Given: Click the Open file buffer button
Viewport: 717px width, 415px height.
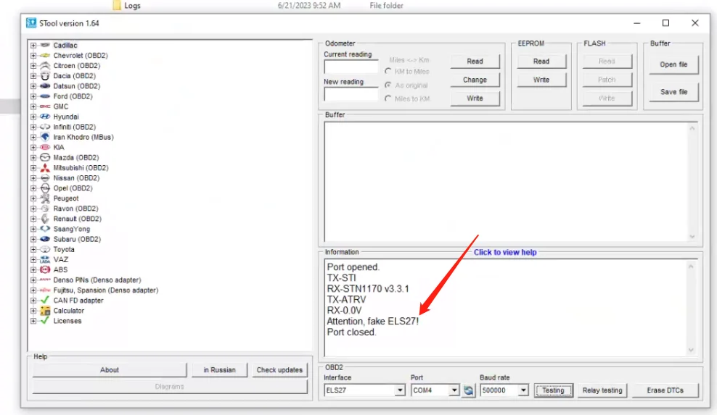Looking at the screenshot, I should click(x=673, y=64).
